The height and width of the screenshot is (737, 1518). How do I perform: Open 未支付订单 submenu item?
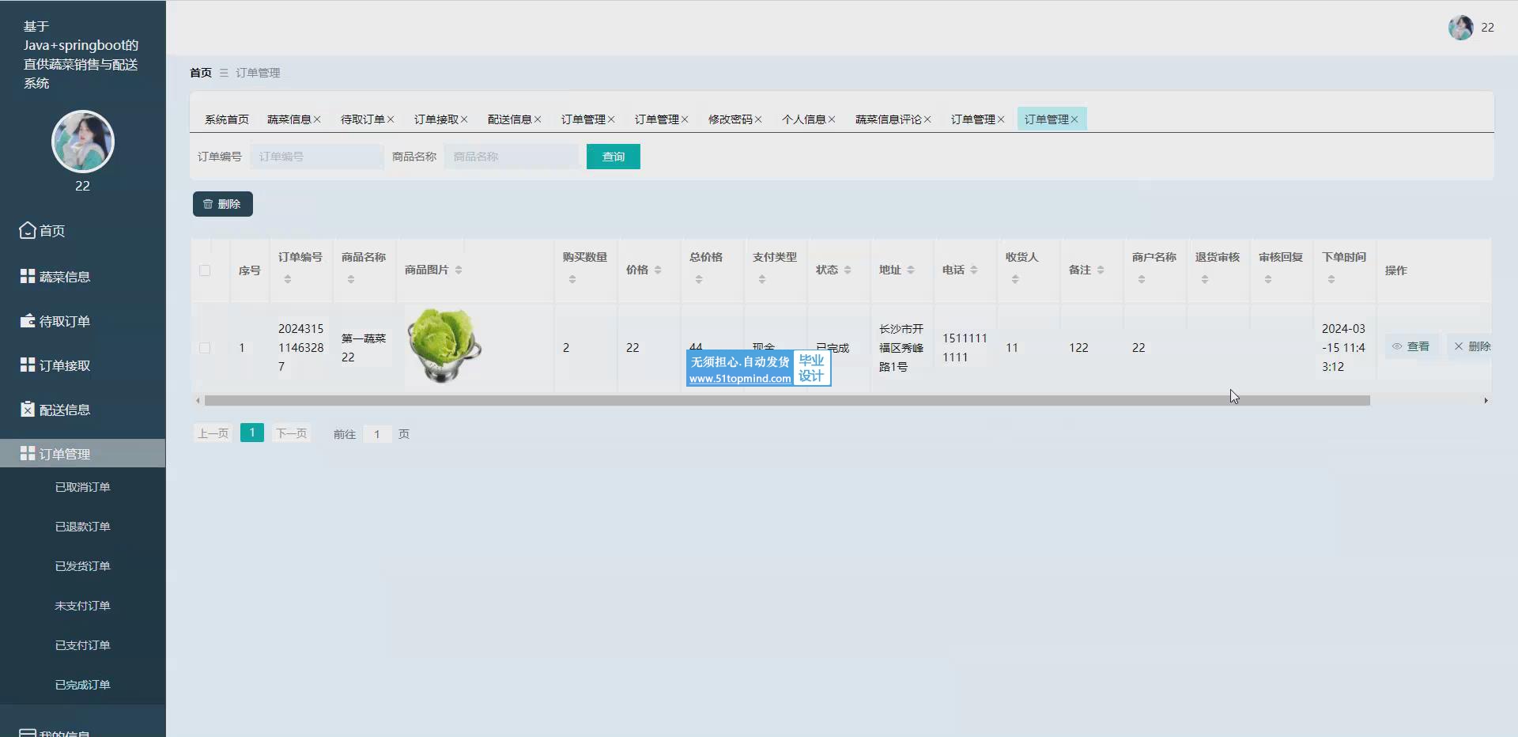(82, 606)
